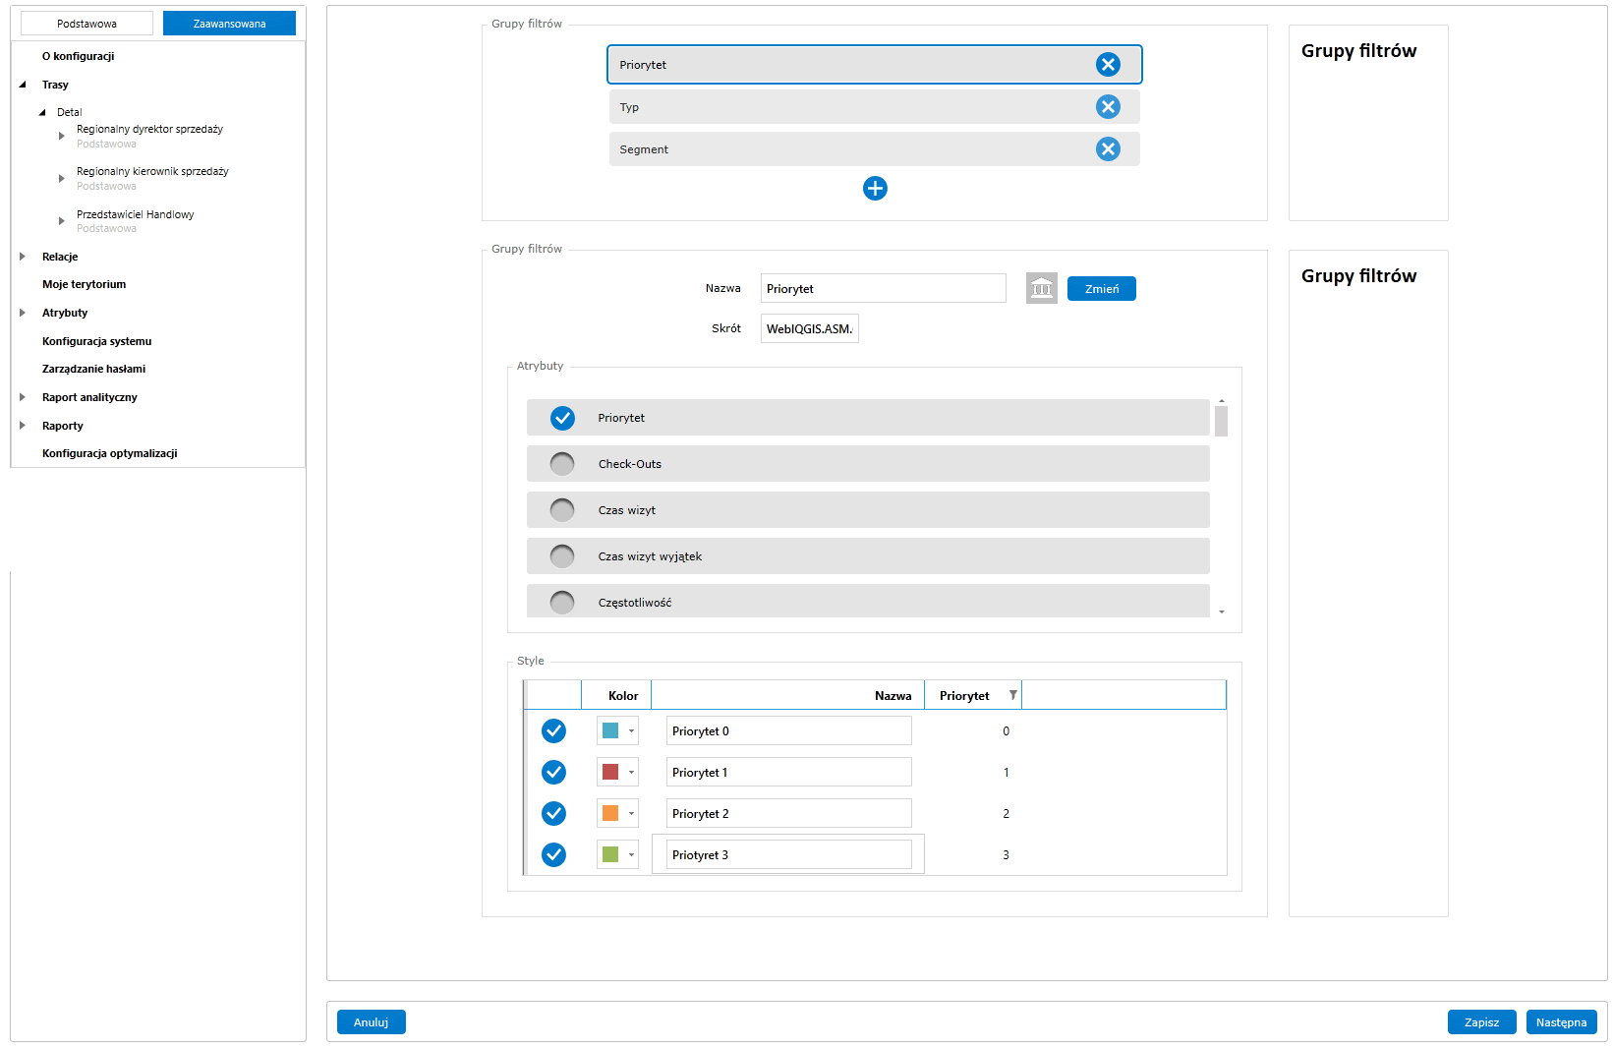This screenshot has width=1613, height=1048.
Task: Click the filter icon in Priorytet column header
Action: [1012, 695]
